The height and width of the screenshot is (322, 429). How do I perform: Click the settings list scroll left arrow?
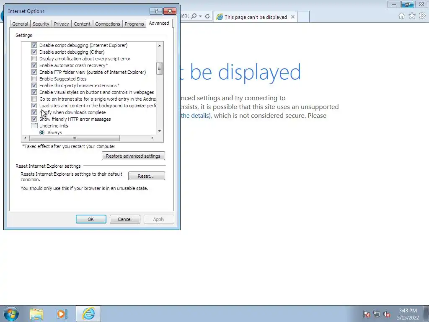pos(25,138)
